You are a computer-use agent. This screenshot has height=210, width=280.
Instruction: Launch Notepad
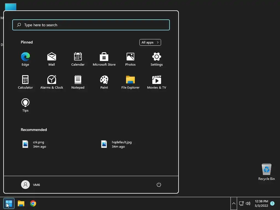click(x=78, y=82)
